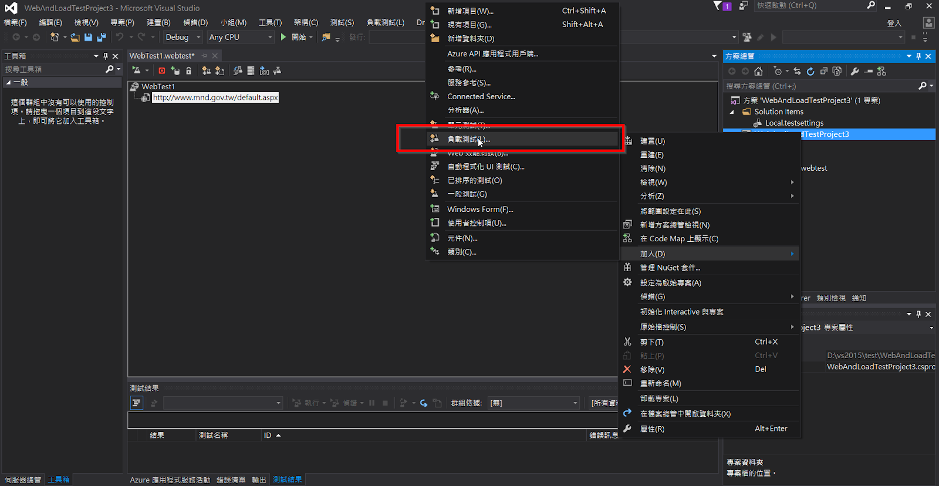This screenshot has width=939, height=486.
Task: Click Sync with Active Document icon
Action: 797,71
